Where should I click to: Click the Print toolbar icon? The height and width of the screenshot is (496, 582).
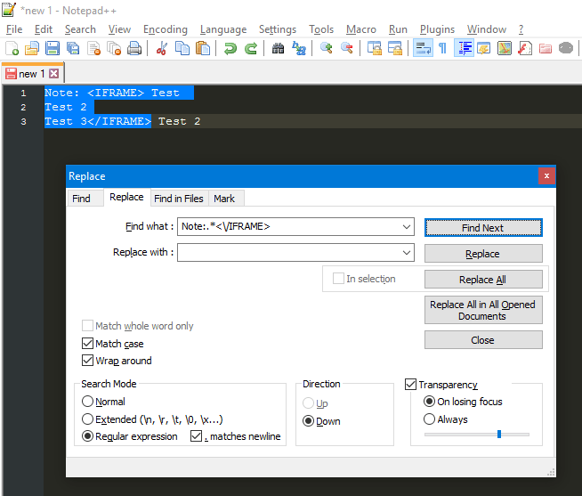coord(134,48)
